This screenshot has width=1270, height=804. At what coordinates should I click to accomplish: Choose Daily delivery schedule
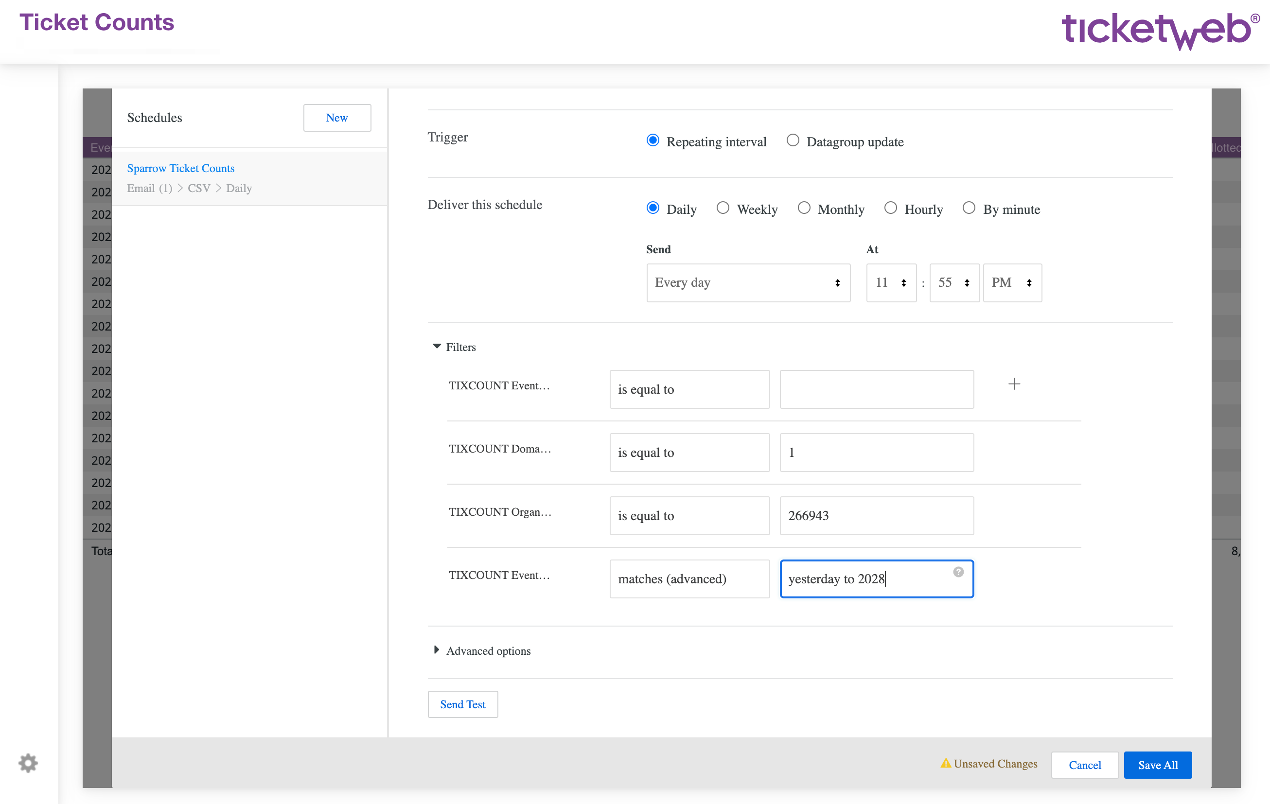click(653, 208)
